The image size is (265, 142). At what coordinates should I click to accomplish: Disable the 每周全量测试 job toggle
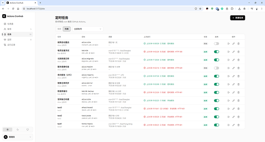click(x=217, y=52)
